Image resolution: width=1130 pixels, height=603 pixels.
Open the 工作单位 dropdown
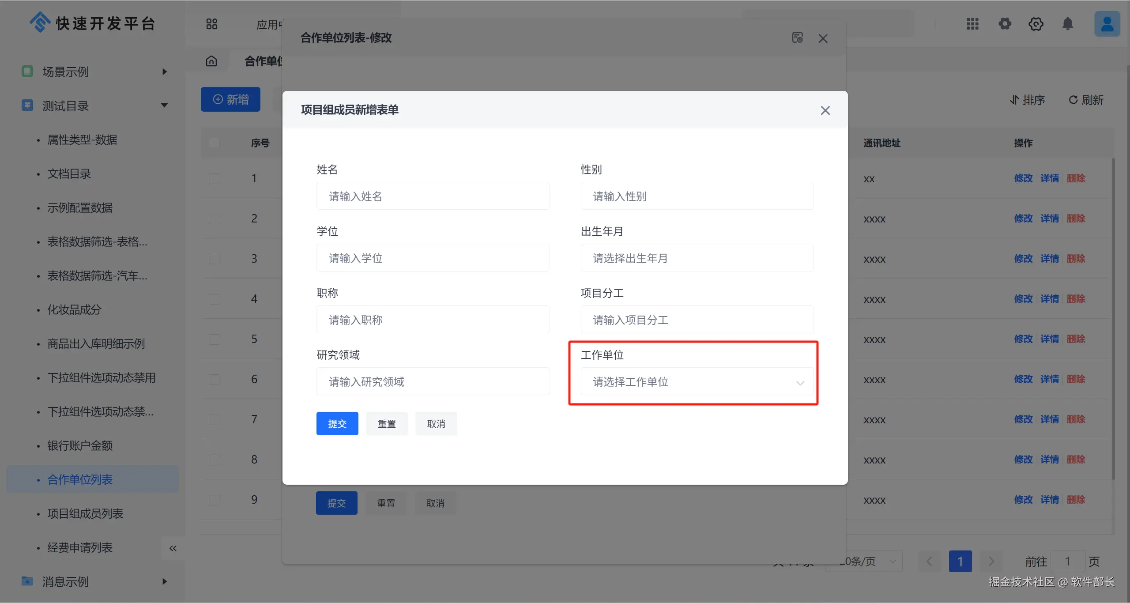pyautogui.click(x=697, y=382)
